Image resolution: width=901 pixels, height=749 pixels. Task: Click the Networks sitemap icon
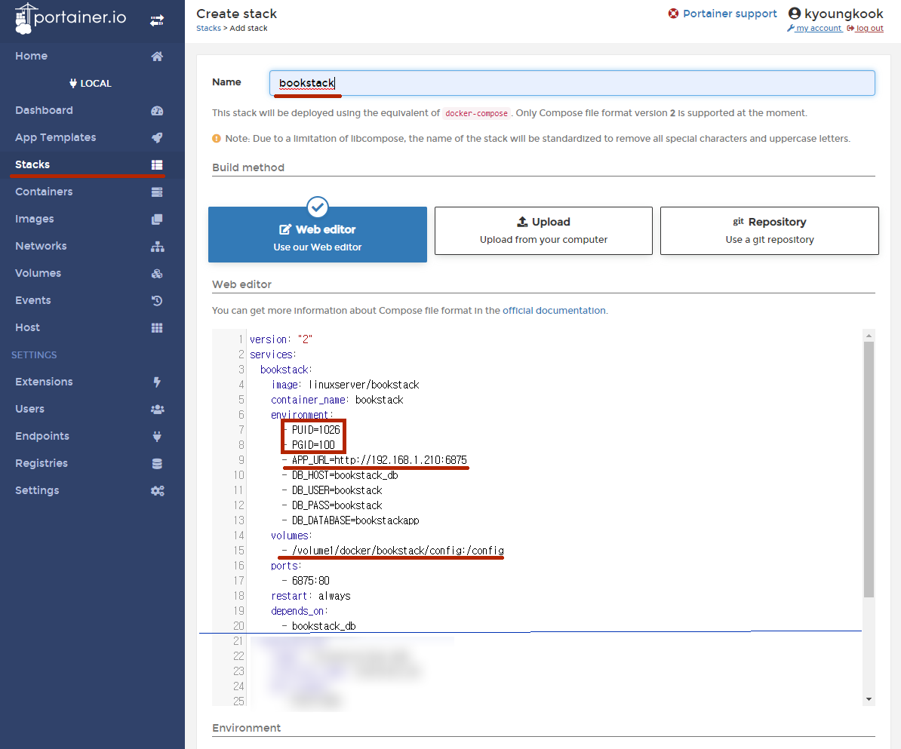[157, 247]
